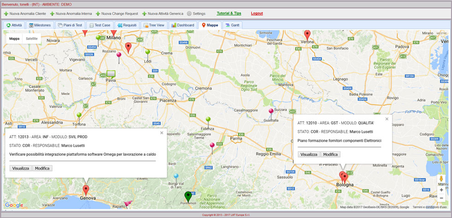452x218 pixels.
Task: Click Modifica in ATT 12010 popup
Action: (x=330, y=154)
